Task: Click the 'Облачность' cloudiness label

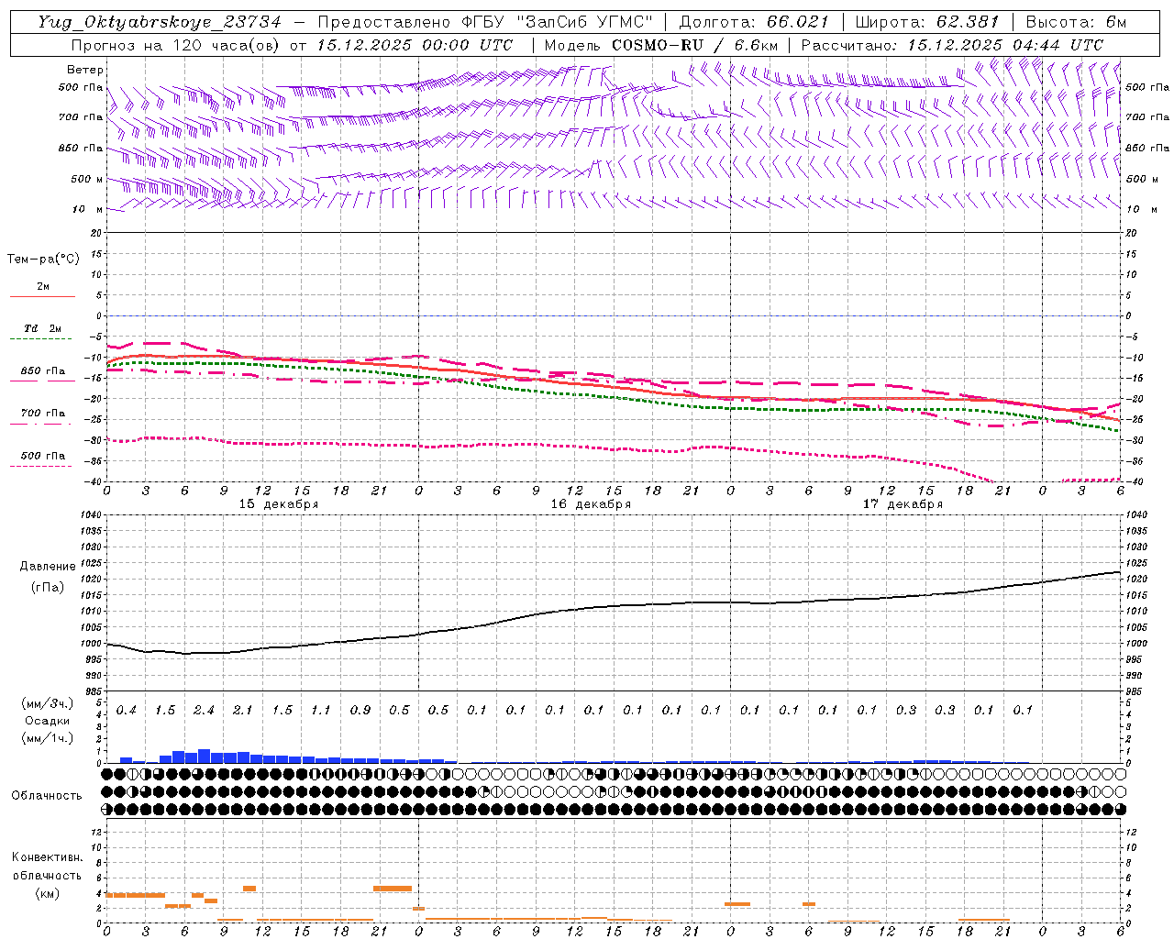Action: coord(47,795)
